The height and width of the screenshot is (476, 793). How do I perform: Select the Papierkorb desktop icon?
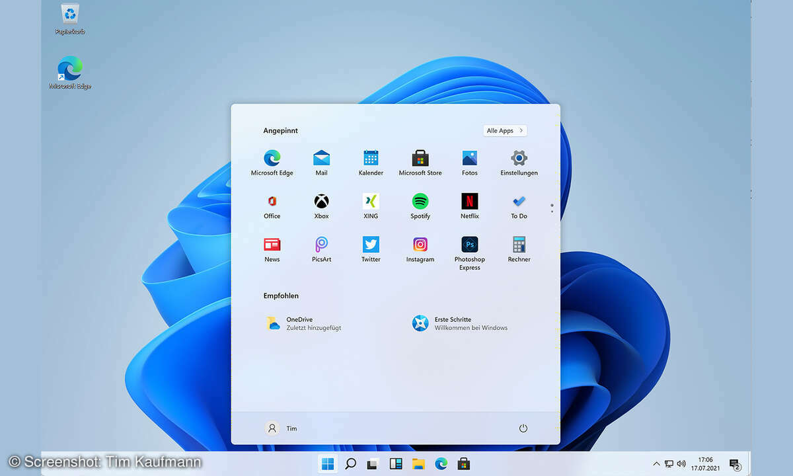click(70, 19)
